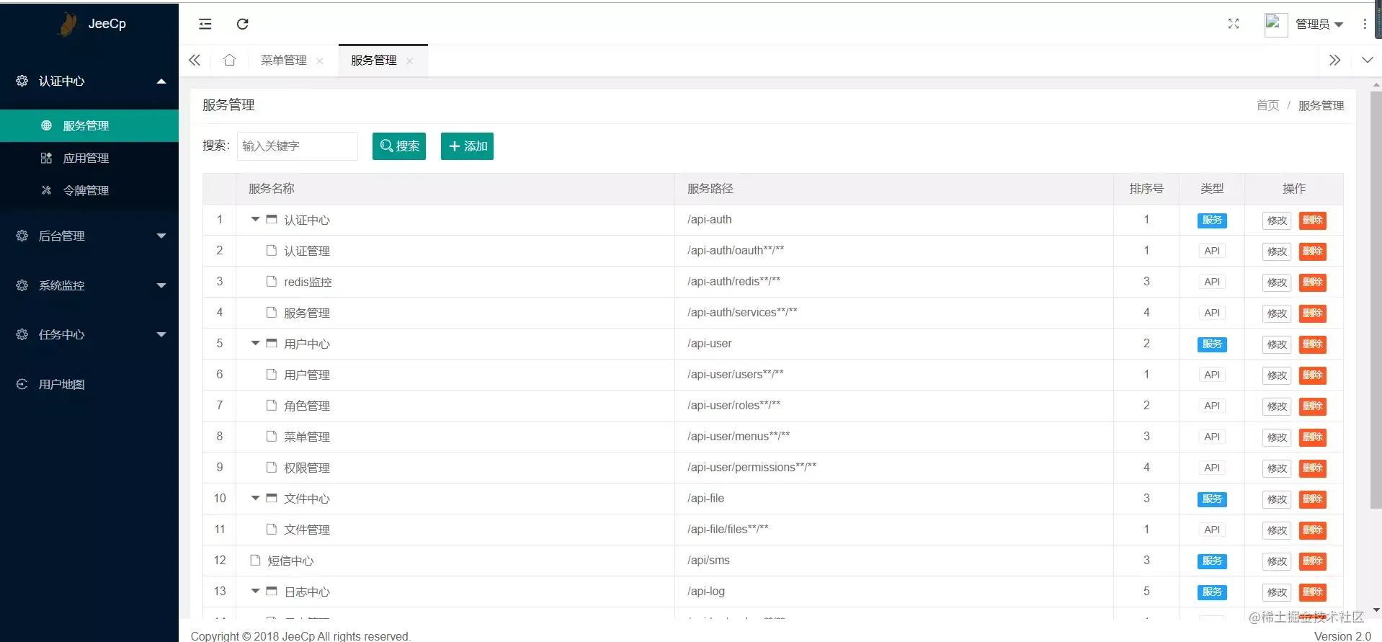Enter fullscreen mode with the expand icon
This screenshot has width=1382, height=642.
1234,24
